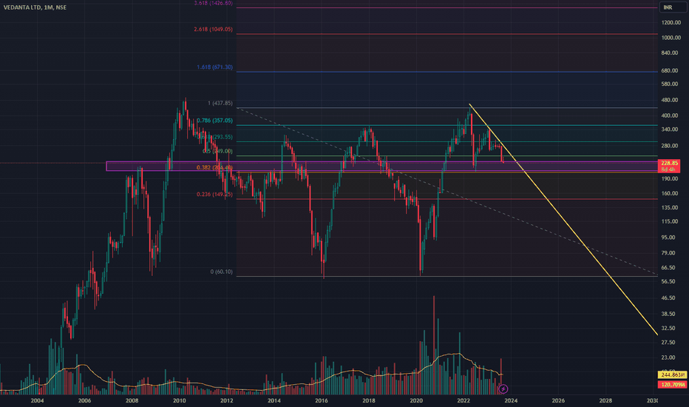
Task: Click the 340.00 price axis label
Action: point(670,129)
